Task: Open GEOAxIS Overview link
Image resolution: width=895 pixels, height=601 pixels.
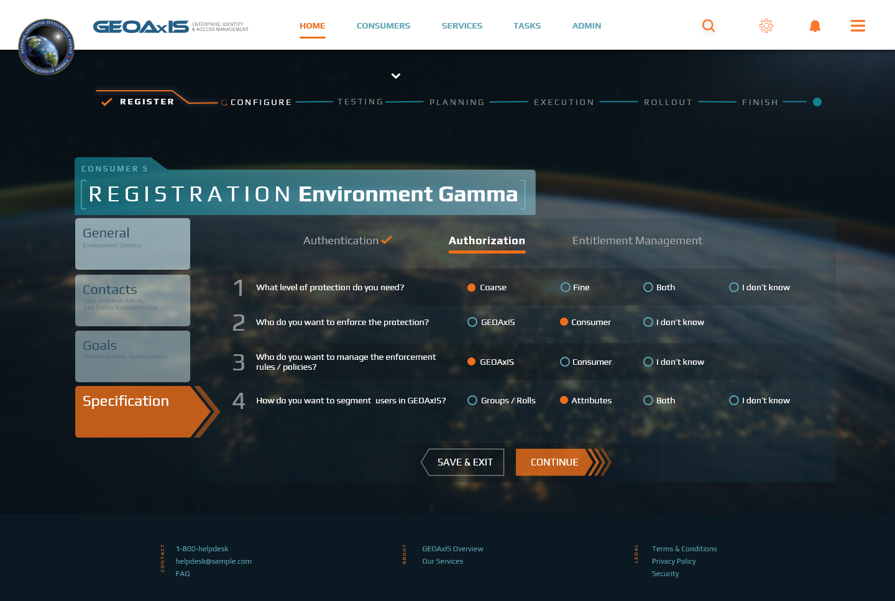Action: coord(452,549)
